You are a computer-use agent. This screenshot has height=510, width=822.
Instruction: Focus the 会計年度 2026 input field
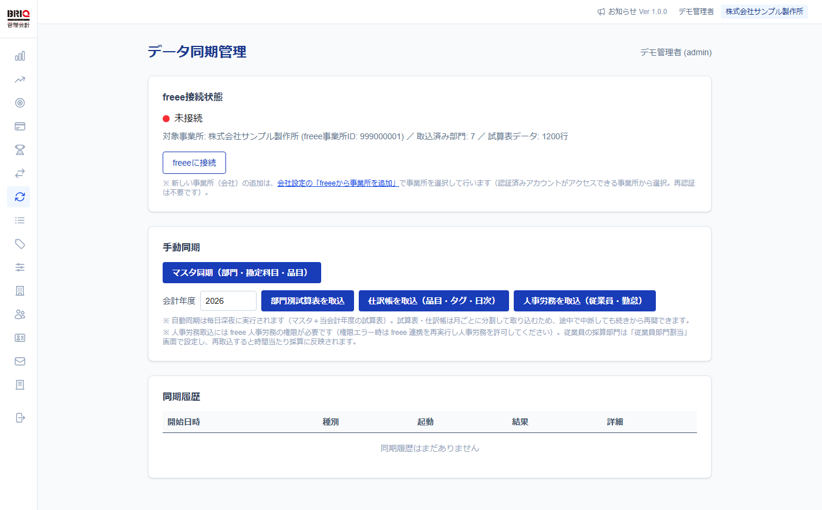pos(228,301)
